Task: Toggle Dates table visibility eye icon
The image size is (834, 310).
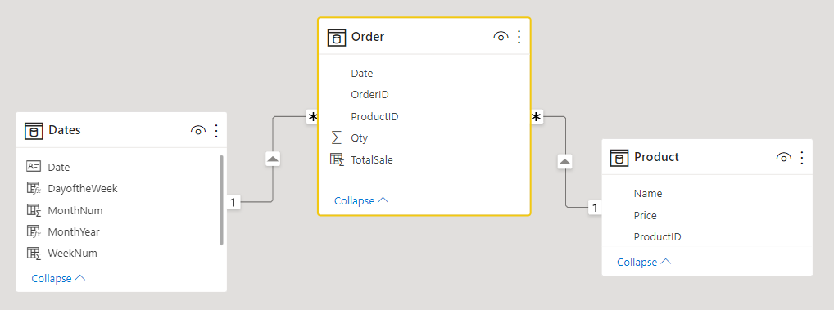Action: pyautogui.click(x=198, y=131)
